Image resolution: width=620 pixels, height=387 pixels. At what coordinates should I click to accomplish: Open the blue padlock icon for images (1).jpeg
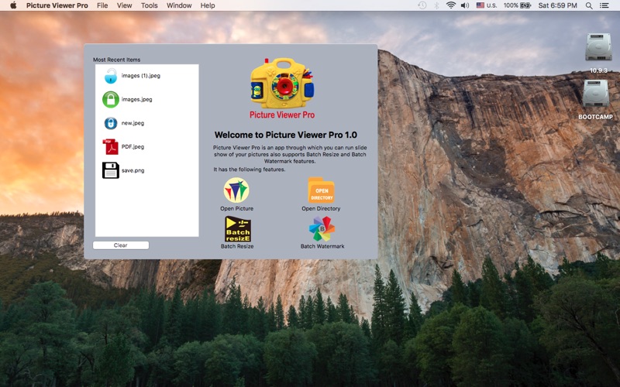point(111,75)
